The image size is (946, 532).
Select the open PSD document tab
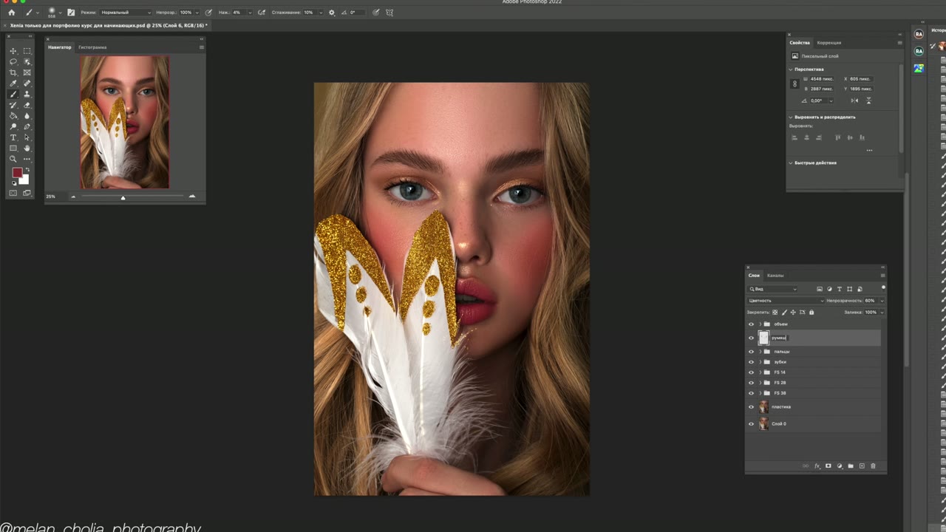pos(109,26)
